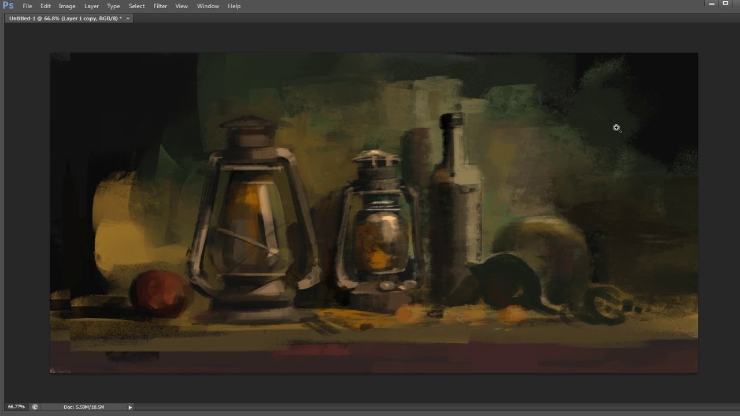The image size is (740, 416).
Task: Open the View menu
Action: tap(182, 6)
